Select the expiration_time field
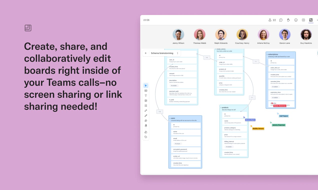Image resolution: width=318 pixels, height=190 pixels. pos(281,95)
